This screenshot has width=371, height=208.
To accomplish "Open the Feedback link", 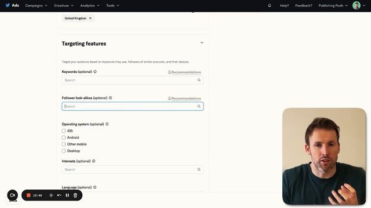I will pos(304,5).
